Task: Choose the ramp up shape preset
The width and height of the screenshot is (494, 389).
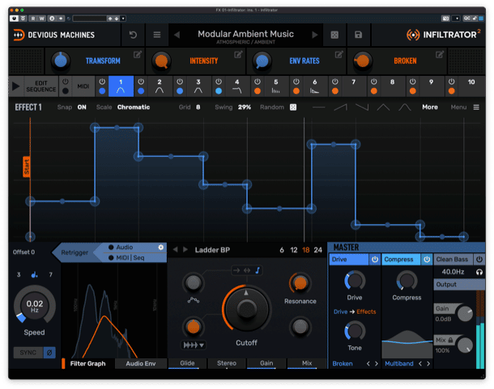Action: (341, 108)
